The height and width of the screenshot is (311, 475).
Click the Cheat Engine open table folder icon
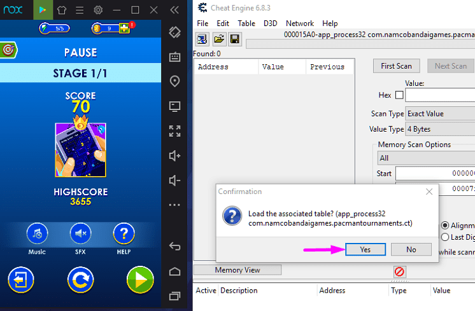pyautogui.click(x=219, y=39)
